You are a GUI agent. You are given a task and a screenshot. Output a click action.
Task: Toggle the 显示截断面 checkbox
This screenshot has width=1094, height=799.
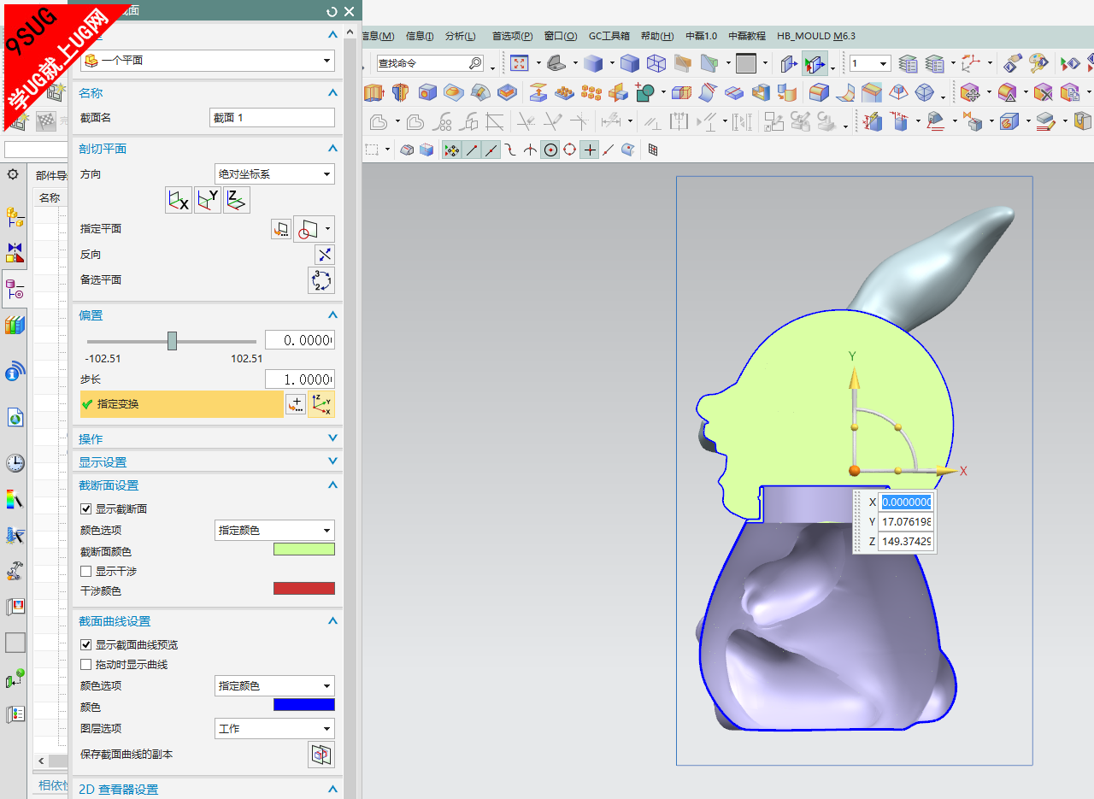85,509
